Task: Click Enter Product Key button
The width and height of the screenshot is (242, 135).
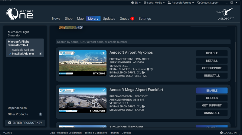Action: [x=25, y=123]
